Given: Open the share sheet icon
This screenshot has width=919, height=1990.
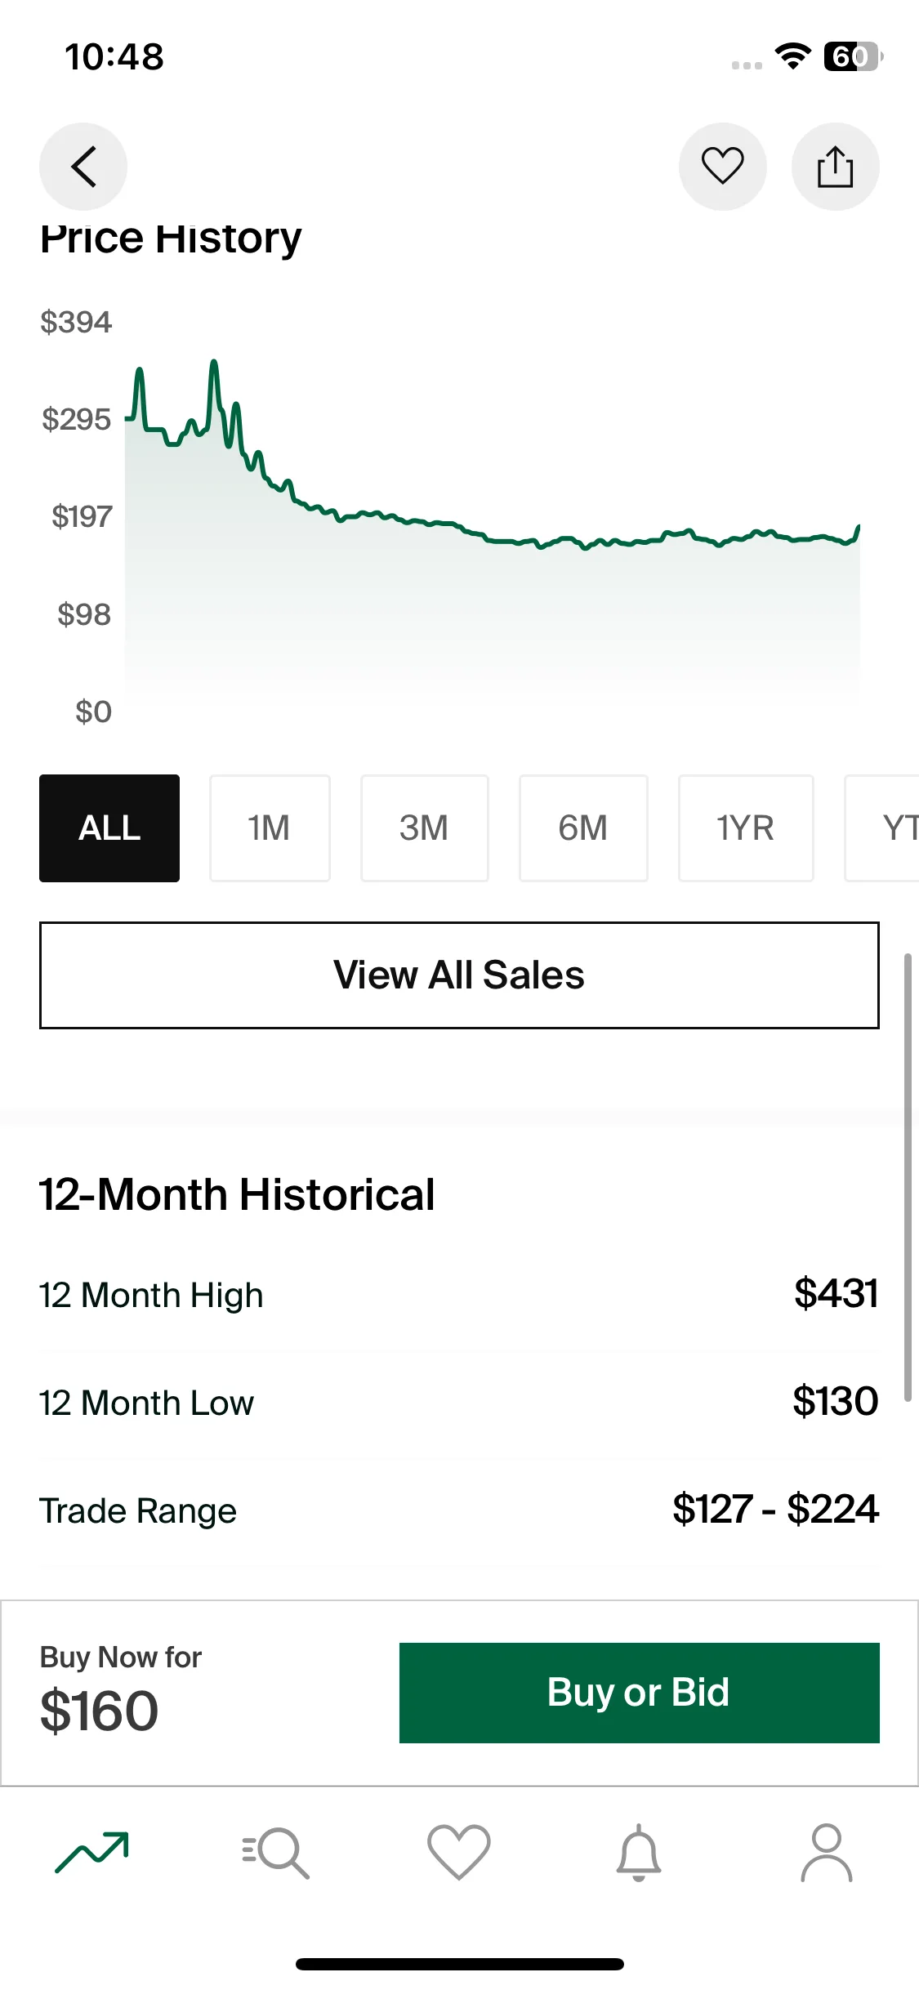Looking at the screenshot, I should pos(836,167).
